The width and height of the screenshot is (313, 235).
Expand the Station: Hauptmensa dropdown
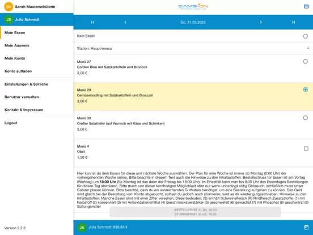click(193, 48)
